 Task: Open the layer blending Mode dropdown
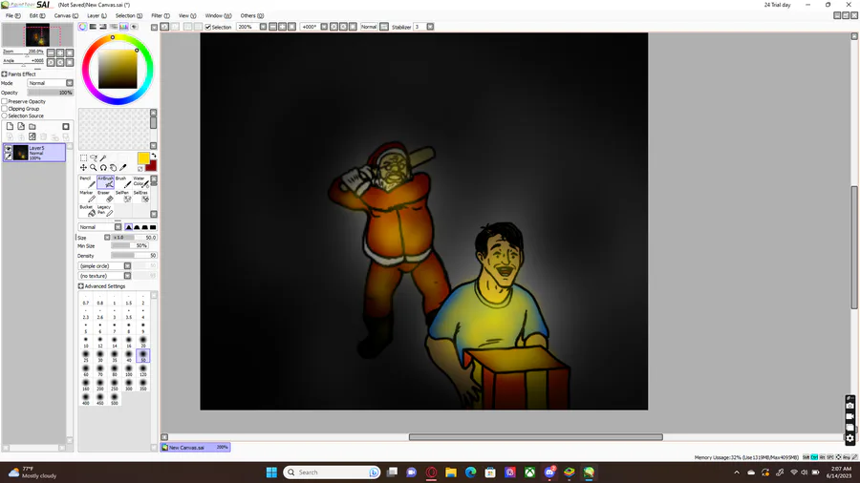coord(51,83)
